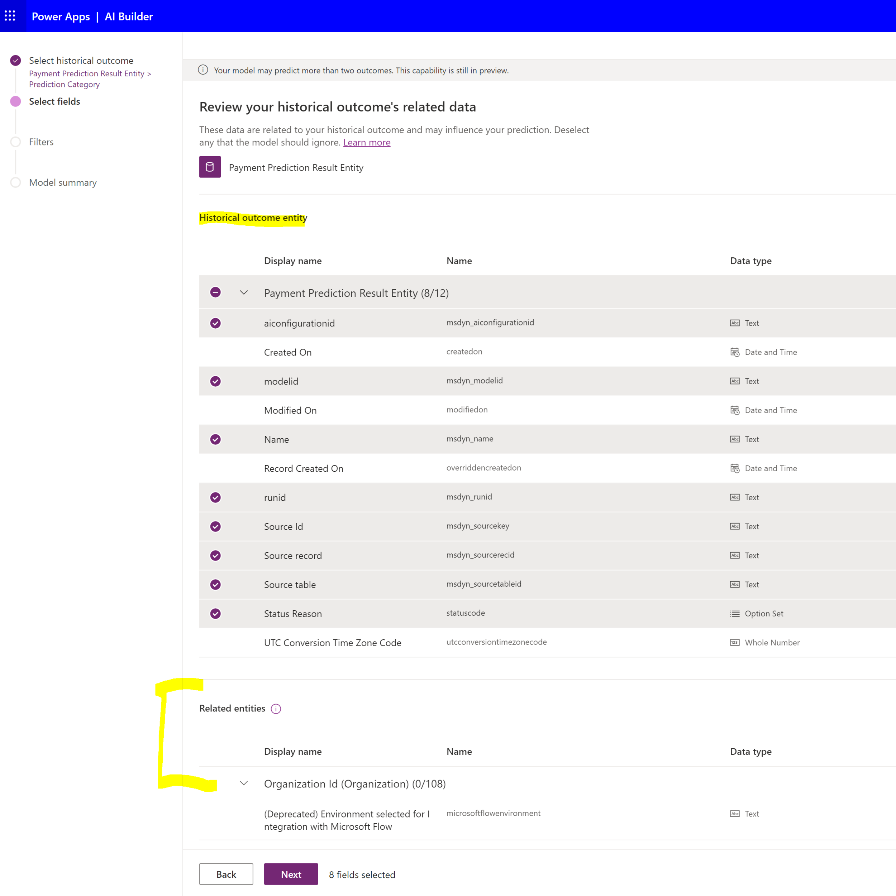Click the '8 fields selected' status text
This screenshot has width=896, height=896.
point(362,874)
